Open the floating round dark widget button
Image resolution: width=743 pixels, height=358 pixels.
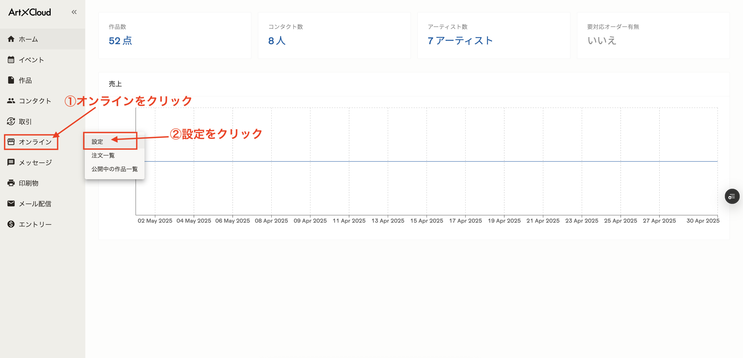[732, 197]
